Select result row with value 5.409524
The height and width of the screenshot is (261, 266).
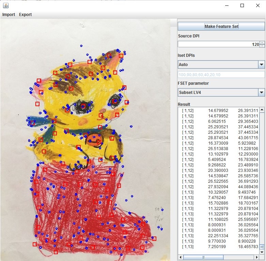219,160
